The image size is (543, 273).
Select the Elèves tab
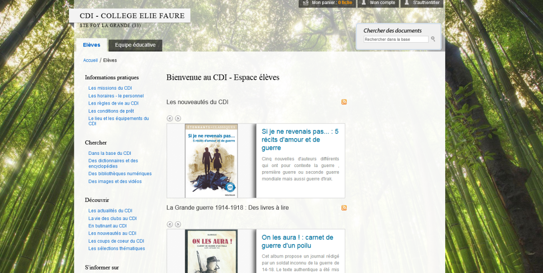click(91, 45)
